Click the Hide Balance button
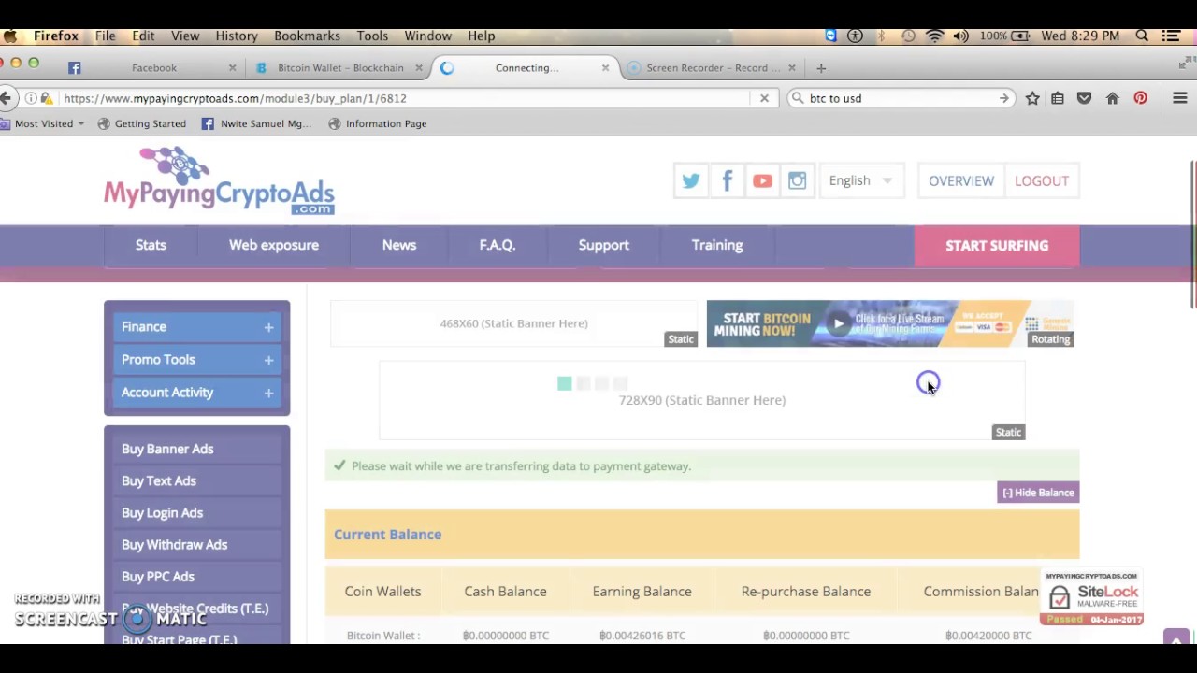 pyautogui.click(x=1038, y=493)
